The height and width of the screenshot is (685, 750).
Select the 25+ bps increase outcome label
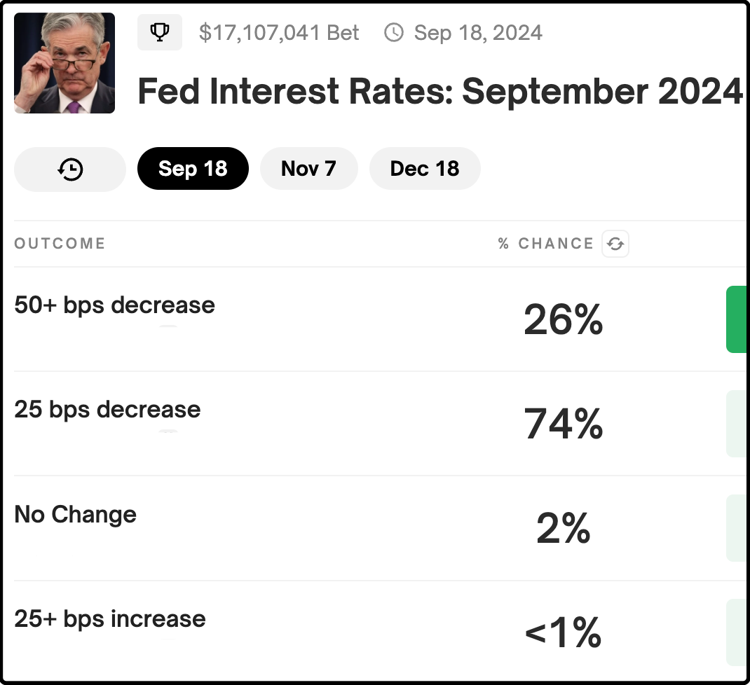click(x=110, y=619)
